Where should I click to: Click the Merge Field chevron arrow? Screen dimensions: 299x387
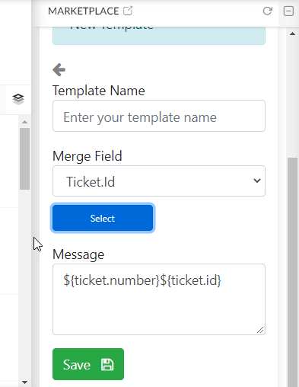click(257, 181)
